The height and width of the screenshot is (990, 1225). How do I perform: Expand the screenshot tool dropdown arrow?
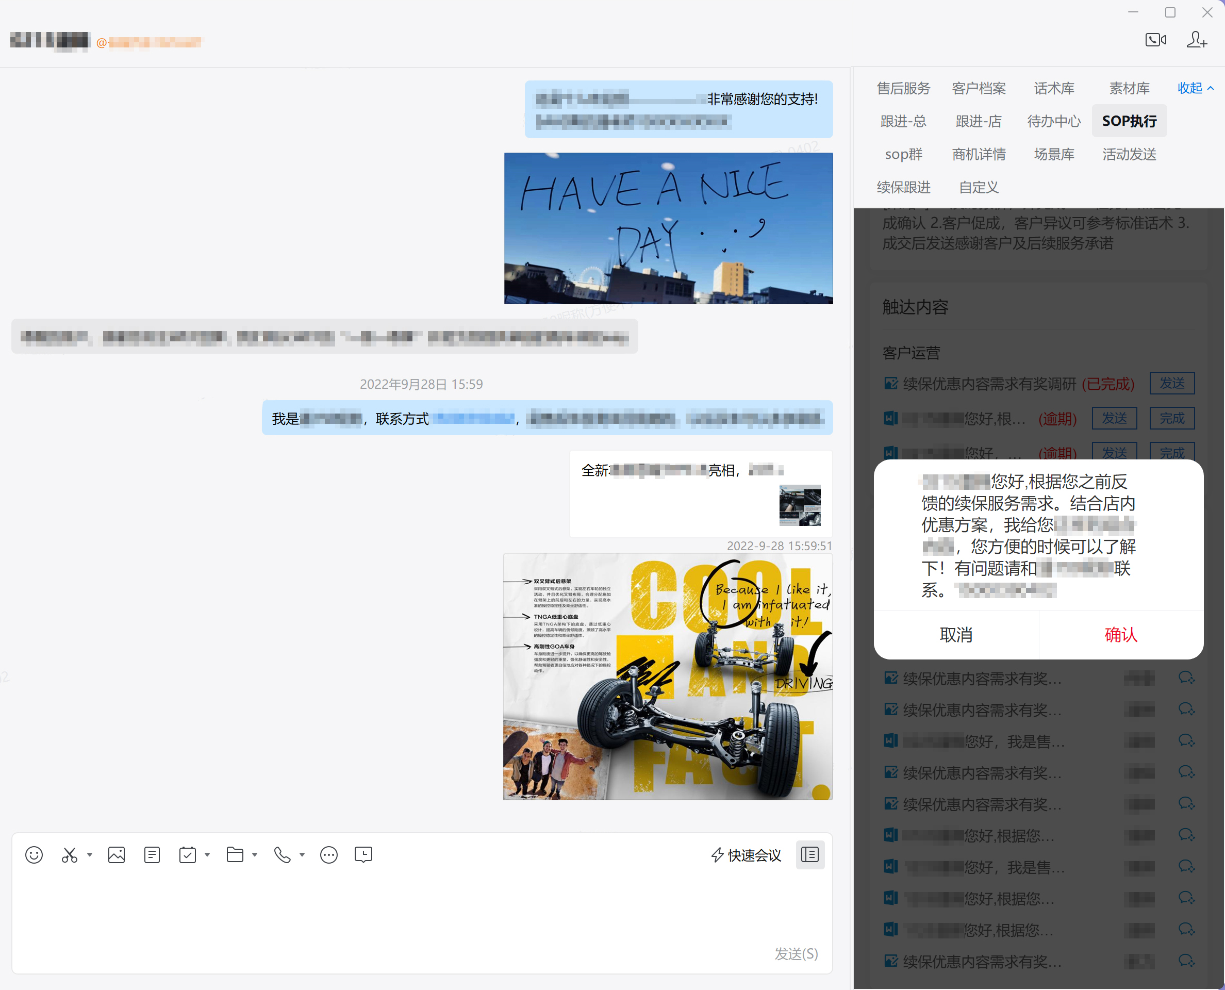[x=90, y=854]
